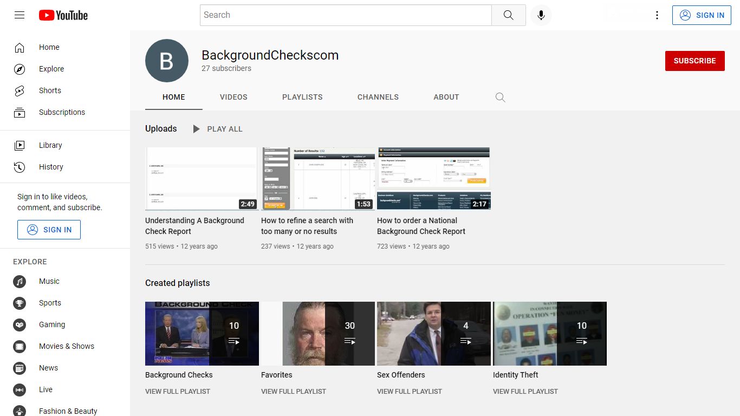Switch to the ABOUT tab

tap(446, 97)
